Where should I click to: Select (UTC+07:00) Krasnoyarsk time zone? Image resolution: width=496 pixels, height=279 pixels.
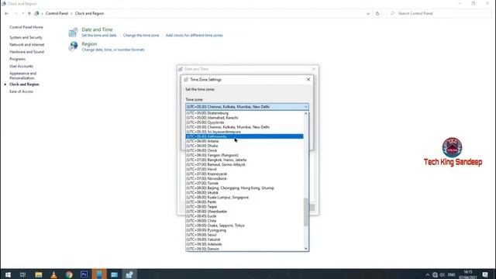pyautogui.click(x=245, y=174)
